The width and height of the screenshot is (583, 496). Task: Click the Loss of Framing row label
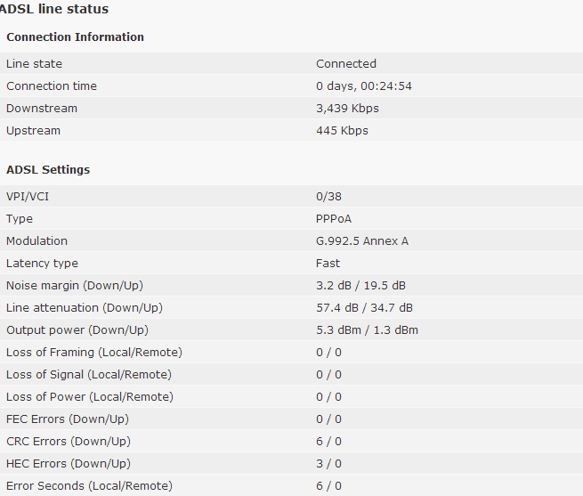point(94,353)
